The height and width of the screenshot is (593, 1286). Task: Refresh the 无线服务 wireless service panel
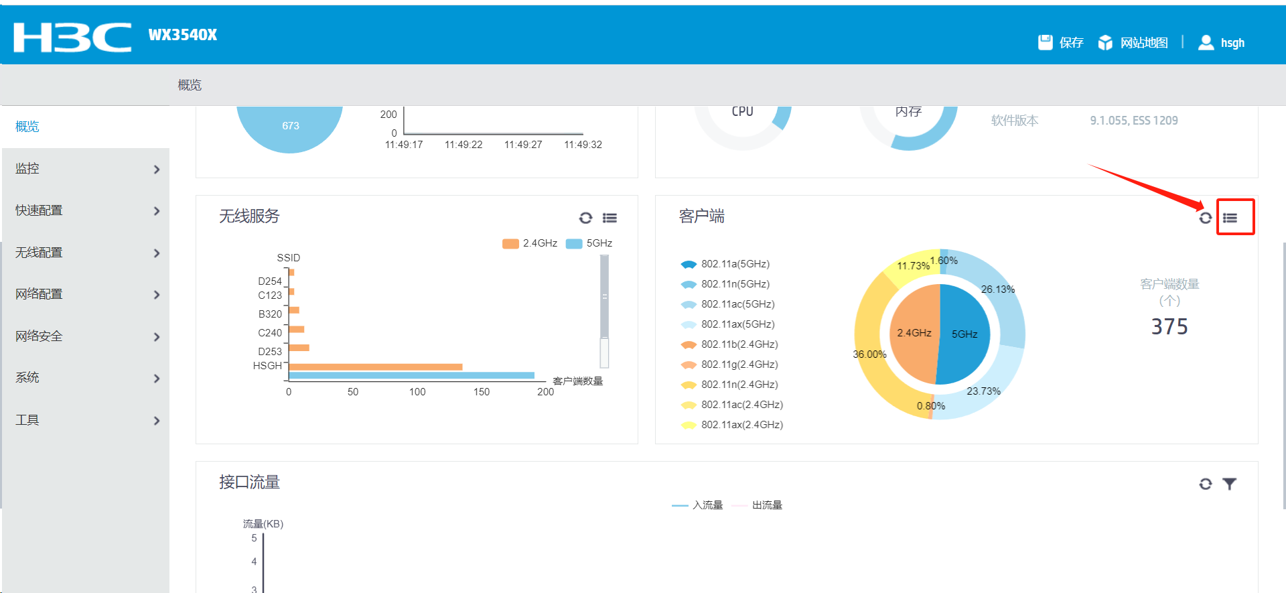tap(585, 218)
